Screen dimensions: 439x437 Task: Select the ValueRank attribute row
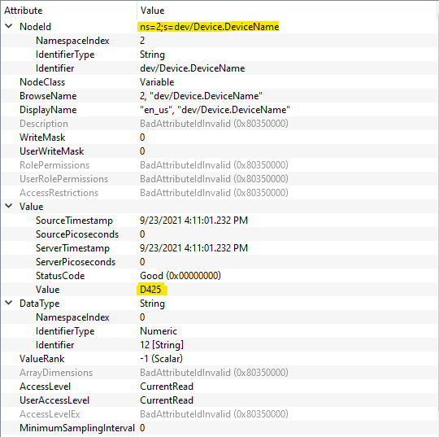(219, 359)
